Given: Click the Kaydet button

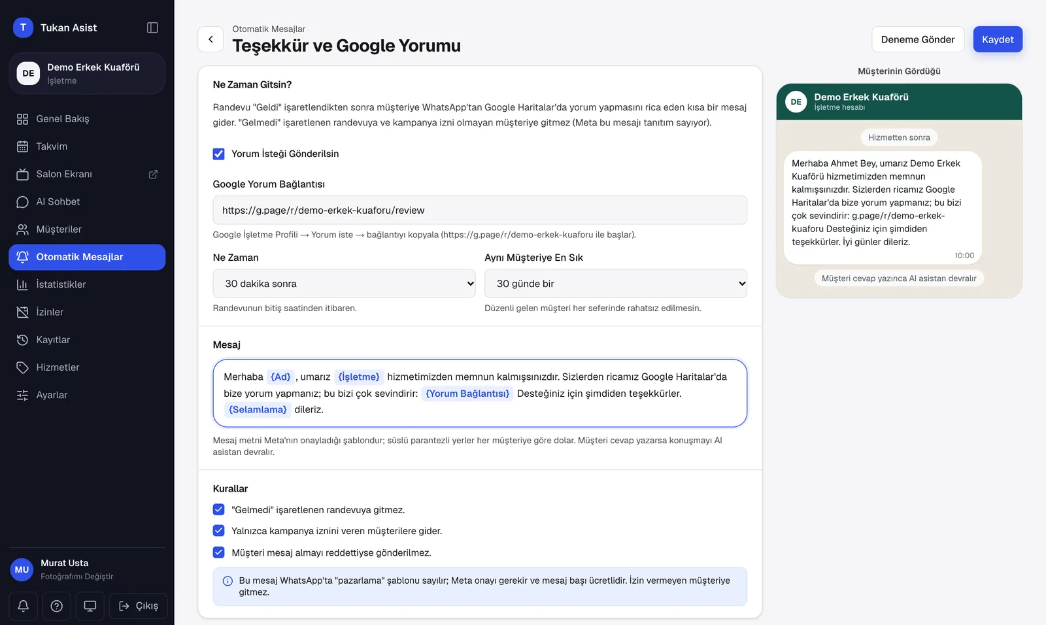Looking at the screenshot, I should click(x=998, y=39).
